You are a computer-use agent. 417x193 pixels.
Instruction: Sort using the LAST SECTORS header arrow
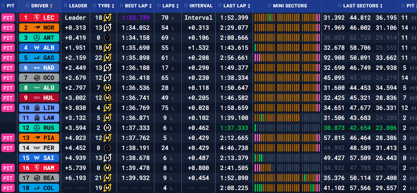381,6
